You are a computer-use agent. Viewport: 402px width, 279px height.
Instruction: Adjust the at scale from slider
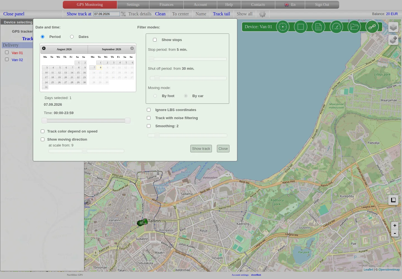pyautogui.click(x=86, y=151)
